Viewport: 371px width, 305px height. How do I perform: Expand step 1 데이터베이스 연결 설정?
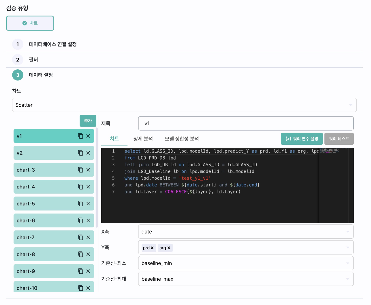[184, 44]
